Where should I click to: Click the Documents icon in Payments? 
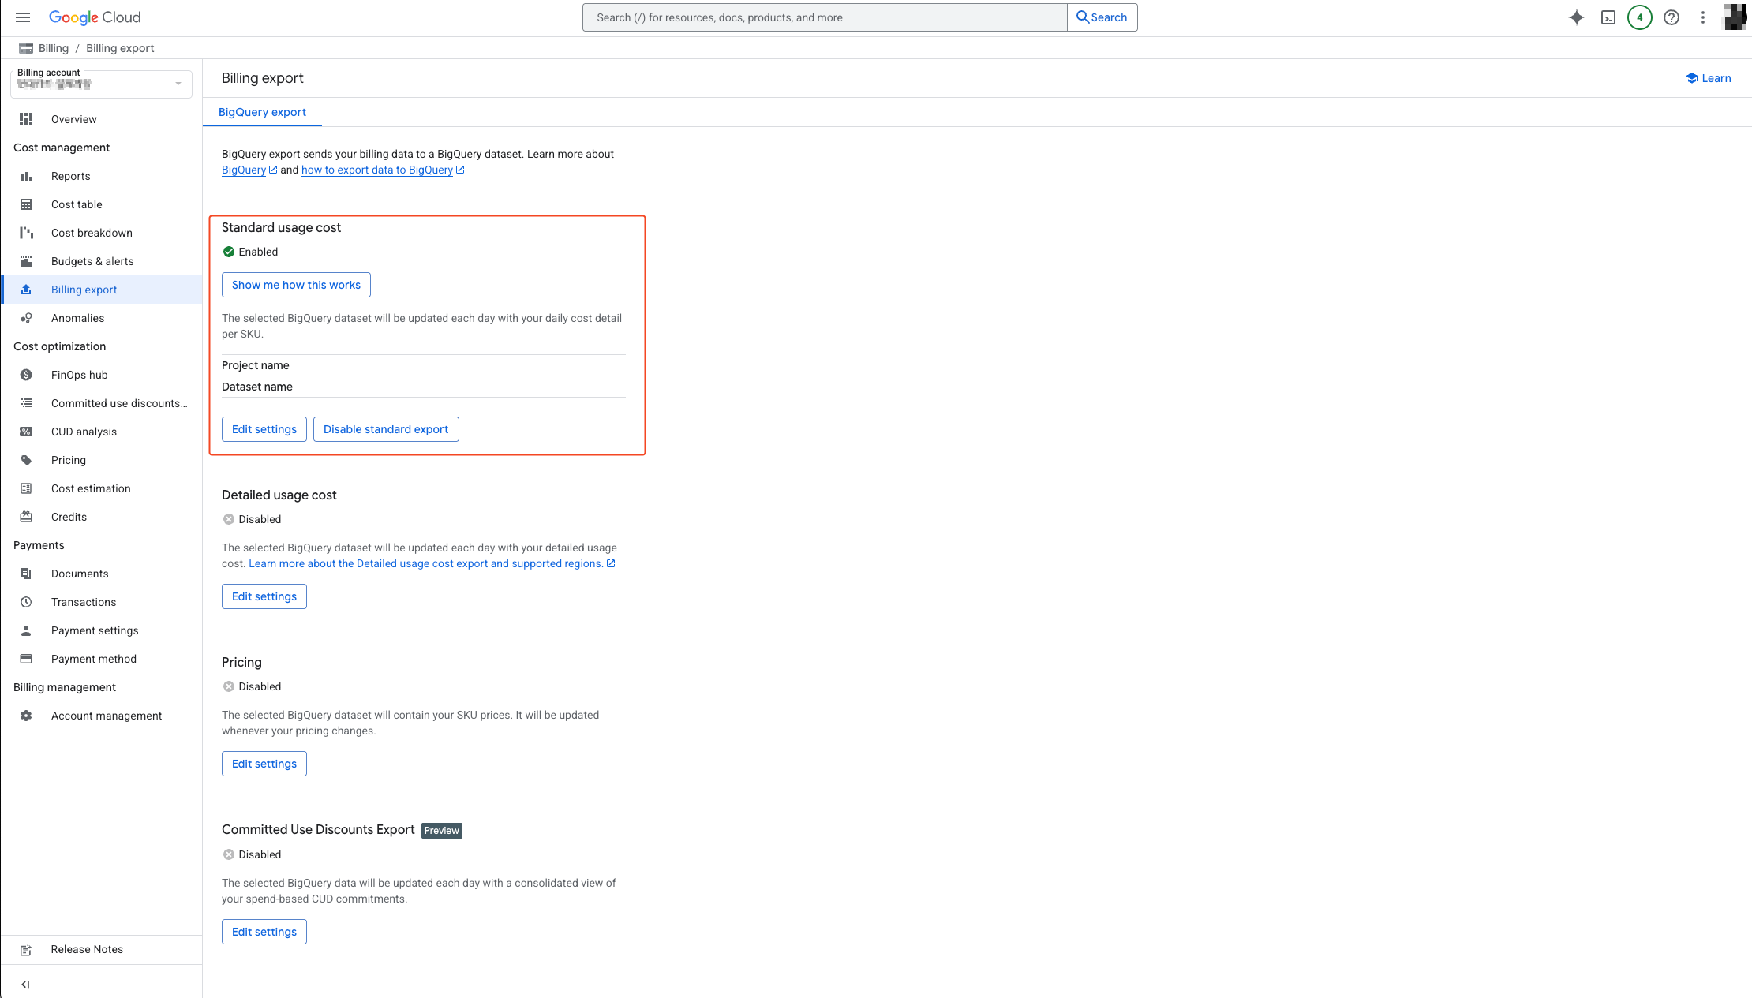tap(26, 574)
